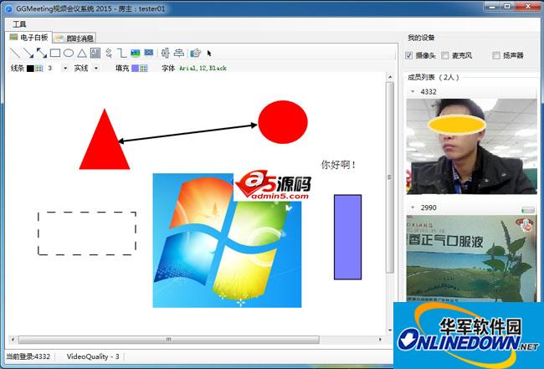Image resolution: width=544 pixels, height=369 pixels.
Task: Open the 工具 menu
Action: 19,24
